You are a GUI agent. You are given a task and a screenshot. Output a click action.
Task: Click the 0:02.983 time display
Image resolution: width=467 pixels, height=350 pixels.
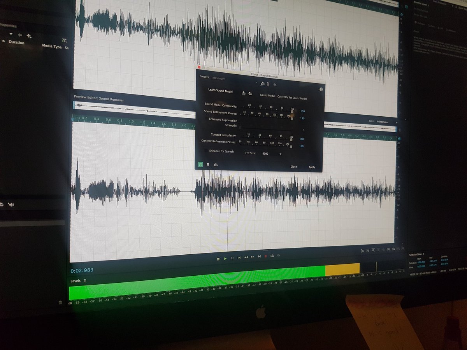82,270
